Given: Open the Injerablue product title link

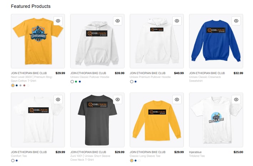Looking at the screenshot, I should pyautogui.click(x=195, y=152).
